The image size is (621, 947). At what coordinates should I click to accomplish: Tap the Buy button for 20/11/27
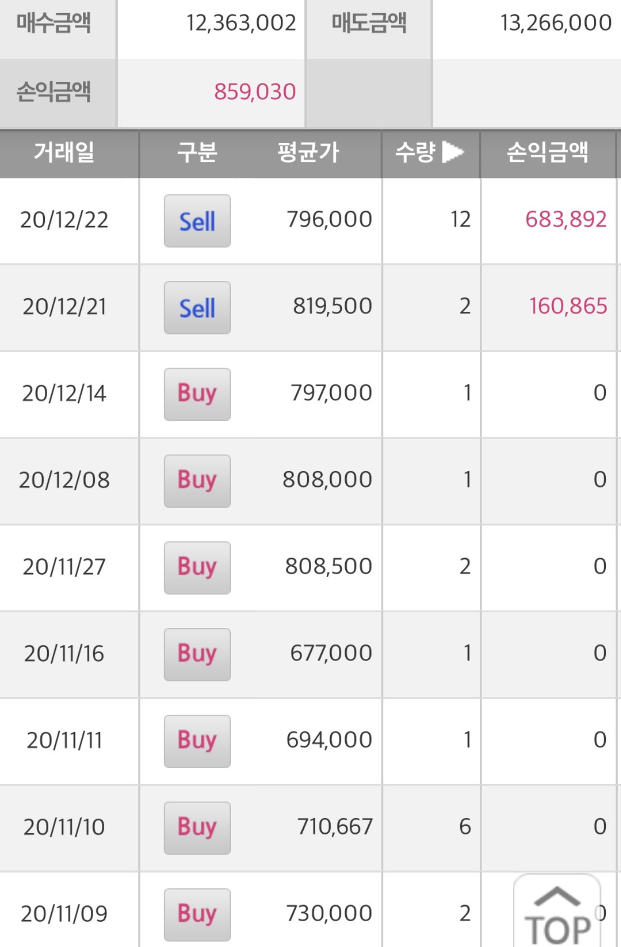197,567
